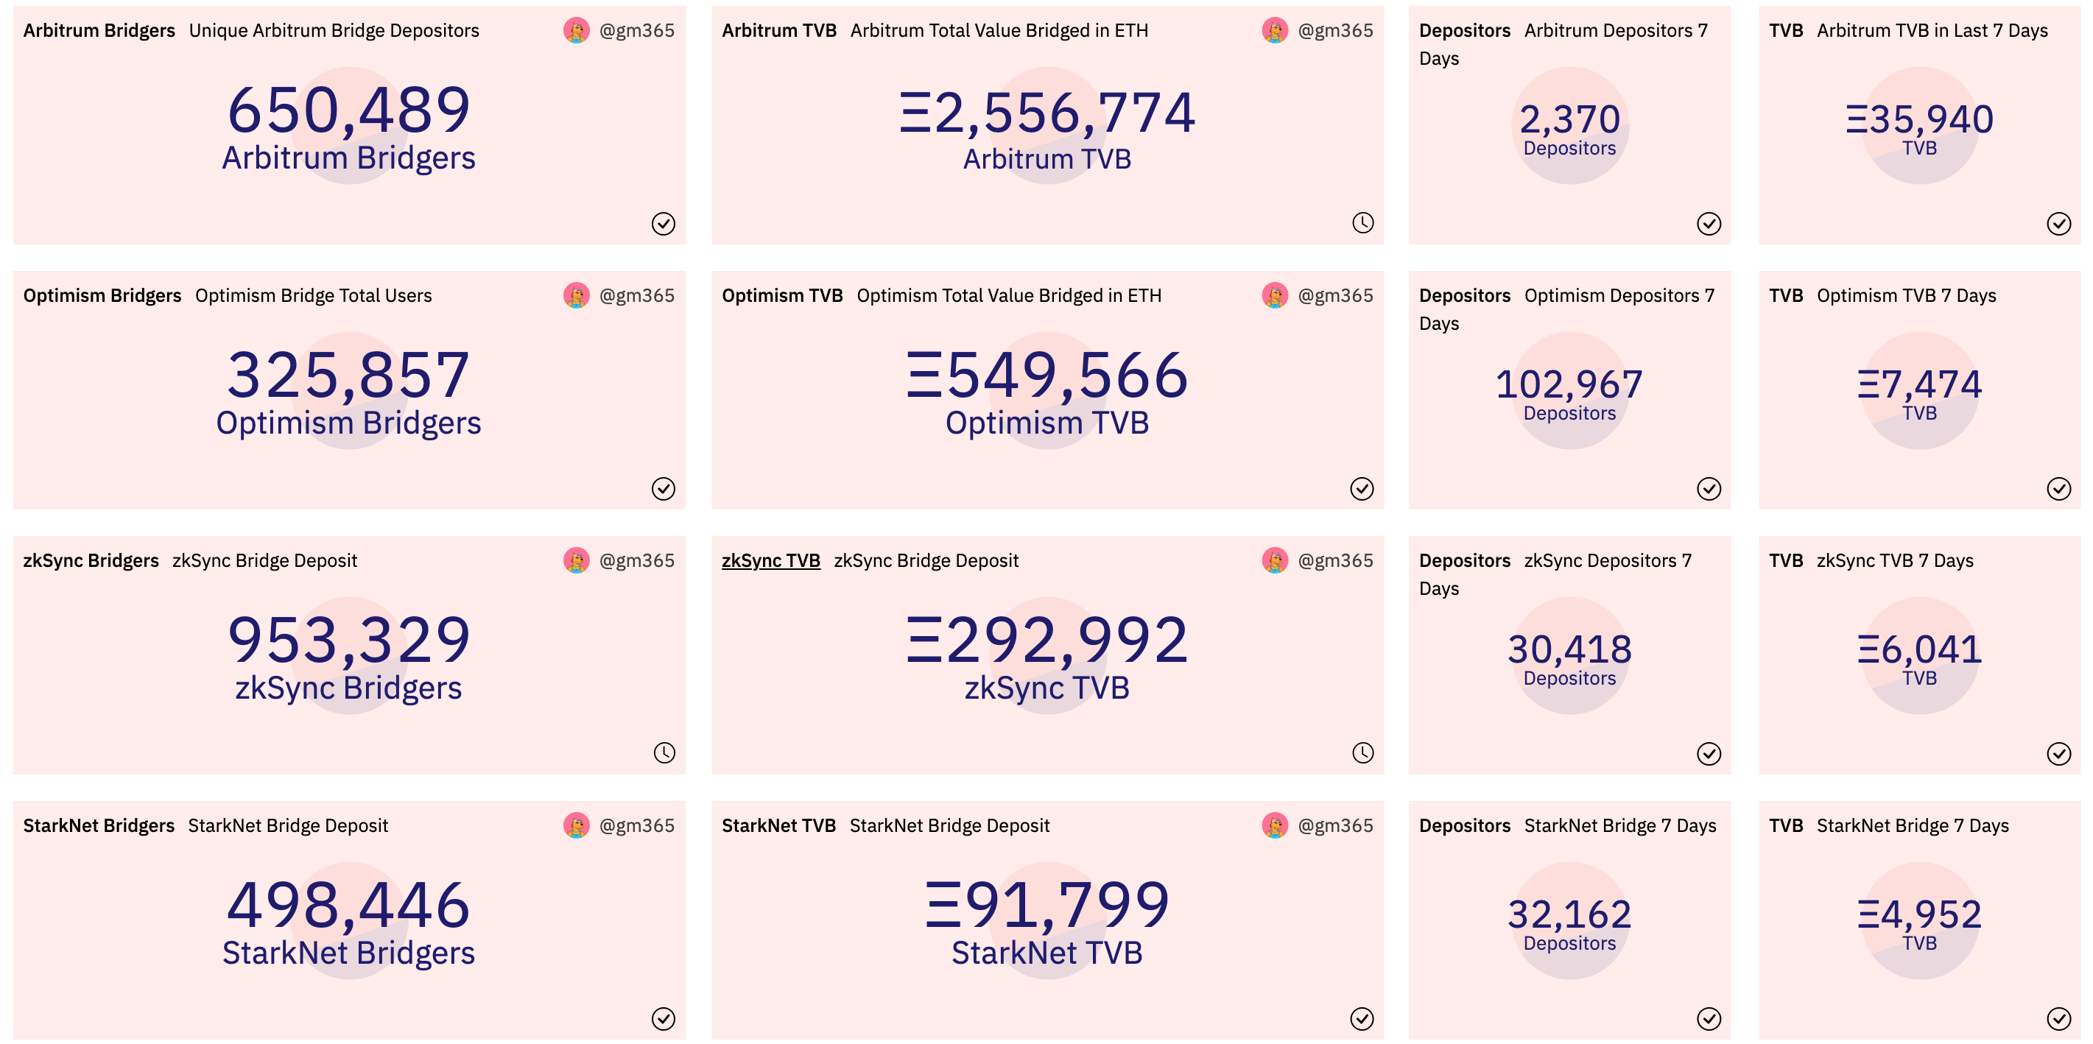The image size is (2093, 1044).
Task: Click checkmark icon on Optimism TVB card
Action: pyautogui.click(x=1362, y=488)
